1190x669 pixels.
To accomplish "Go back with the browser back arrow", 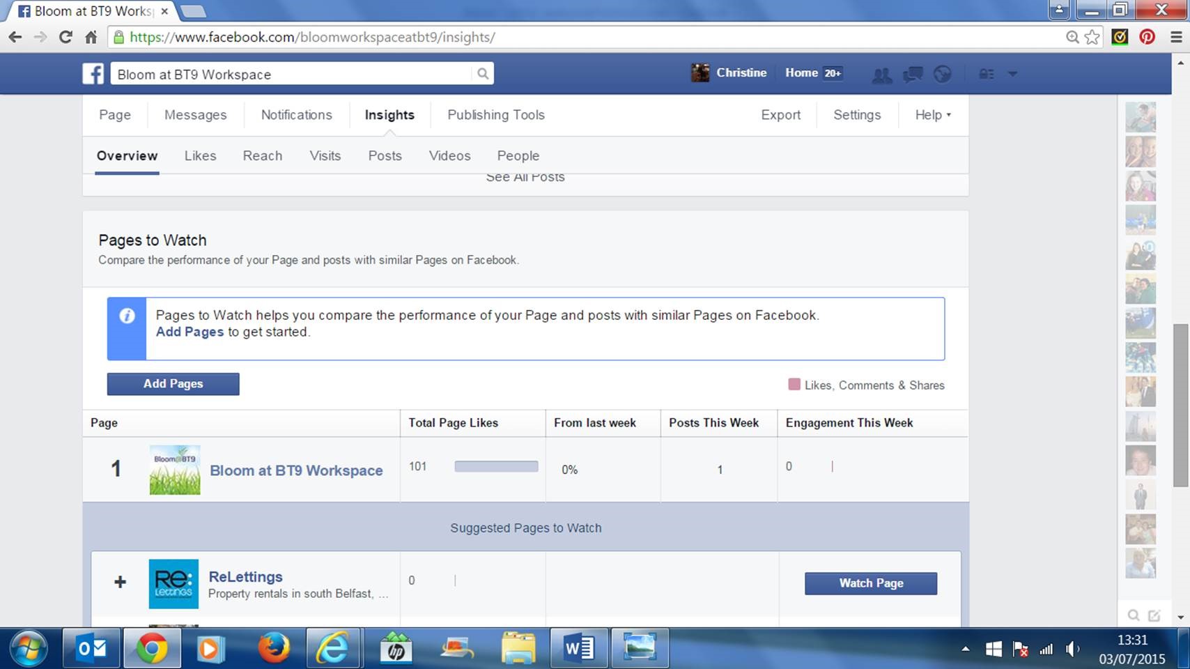I will coord(15,37).
